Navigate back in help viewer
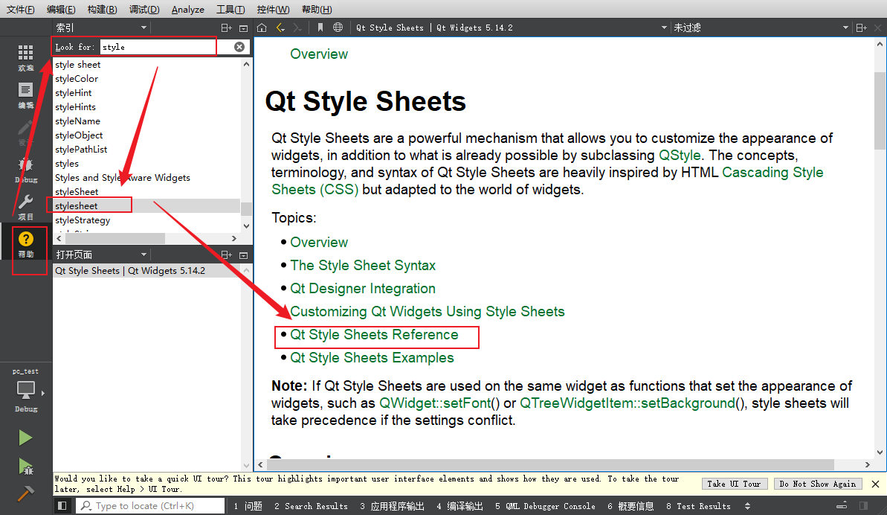 [x=280, y=28]
